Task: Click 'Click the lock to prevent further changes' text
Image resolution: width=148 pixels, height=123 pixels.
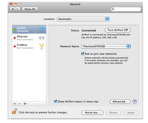Action: pos(43,112)
